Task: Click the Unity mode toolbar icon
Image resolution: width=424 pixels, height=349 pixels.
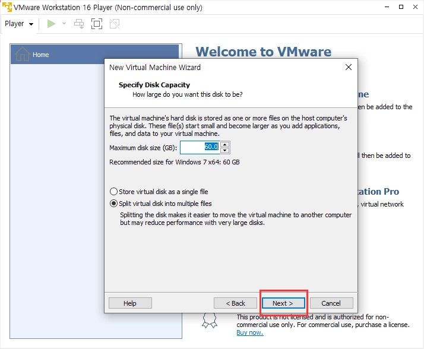Action: coord(115,24)
